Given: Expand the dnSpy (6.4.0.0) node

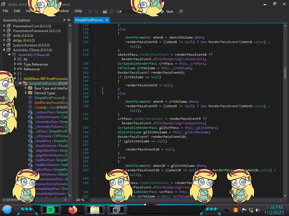Looking at the screenshot, I should point(4,40).
